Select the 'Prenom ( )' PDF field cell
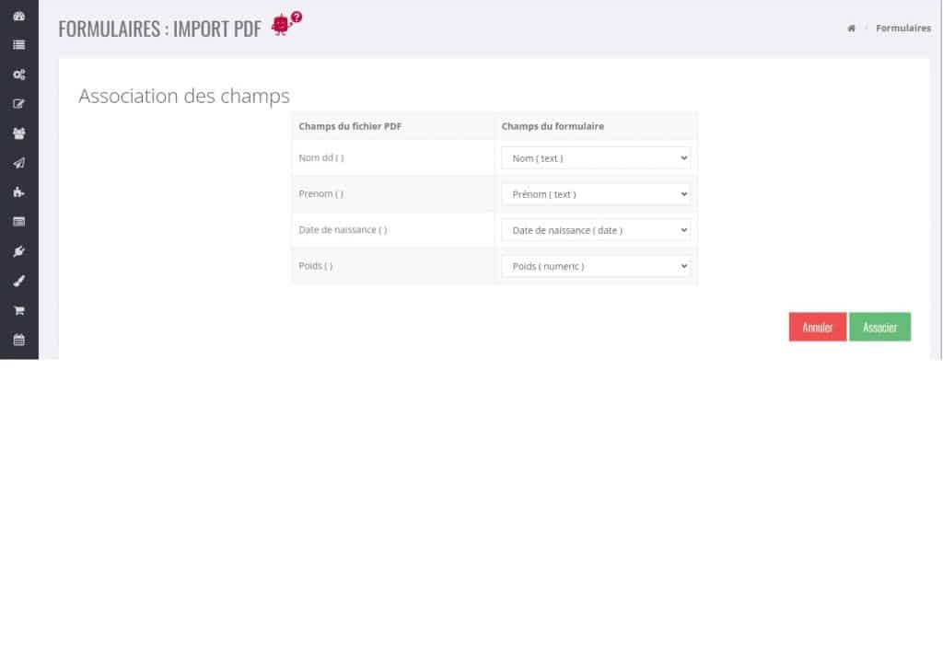Viewport: 943px width, 660px height. 392,193
